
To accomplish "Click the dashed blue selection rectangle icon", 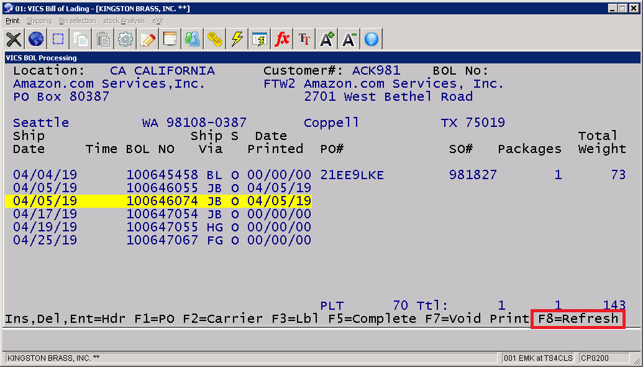I will point(58,39).
